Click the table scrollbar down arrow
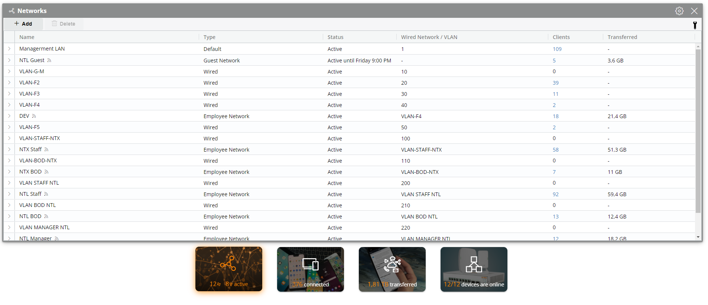This screenshot has width=708, height=305. pos(698,237)
